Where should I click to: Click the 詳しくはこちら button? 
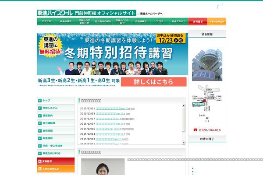(154, 82)
